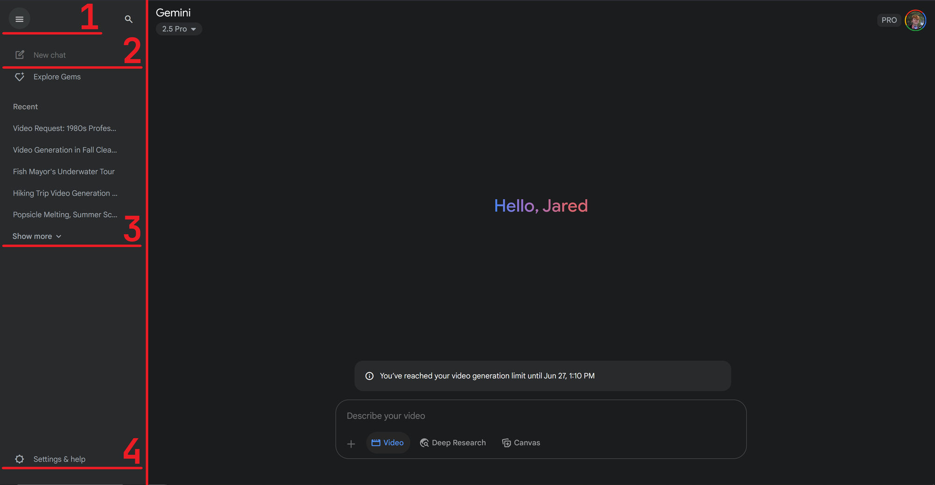Open the account profile avatar

915,20
